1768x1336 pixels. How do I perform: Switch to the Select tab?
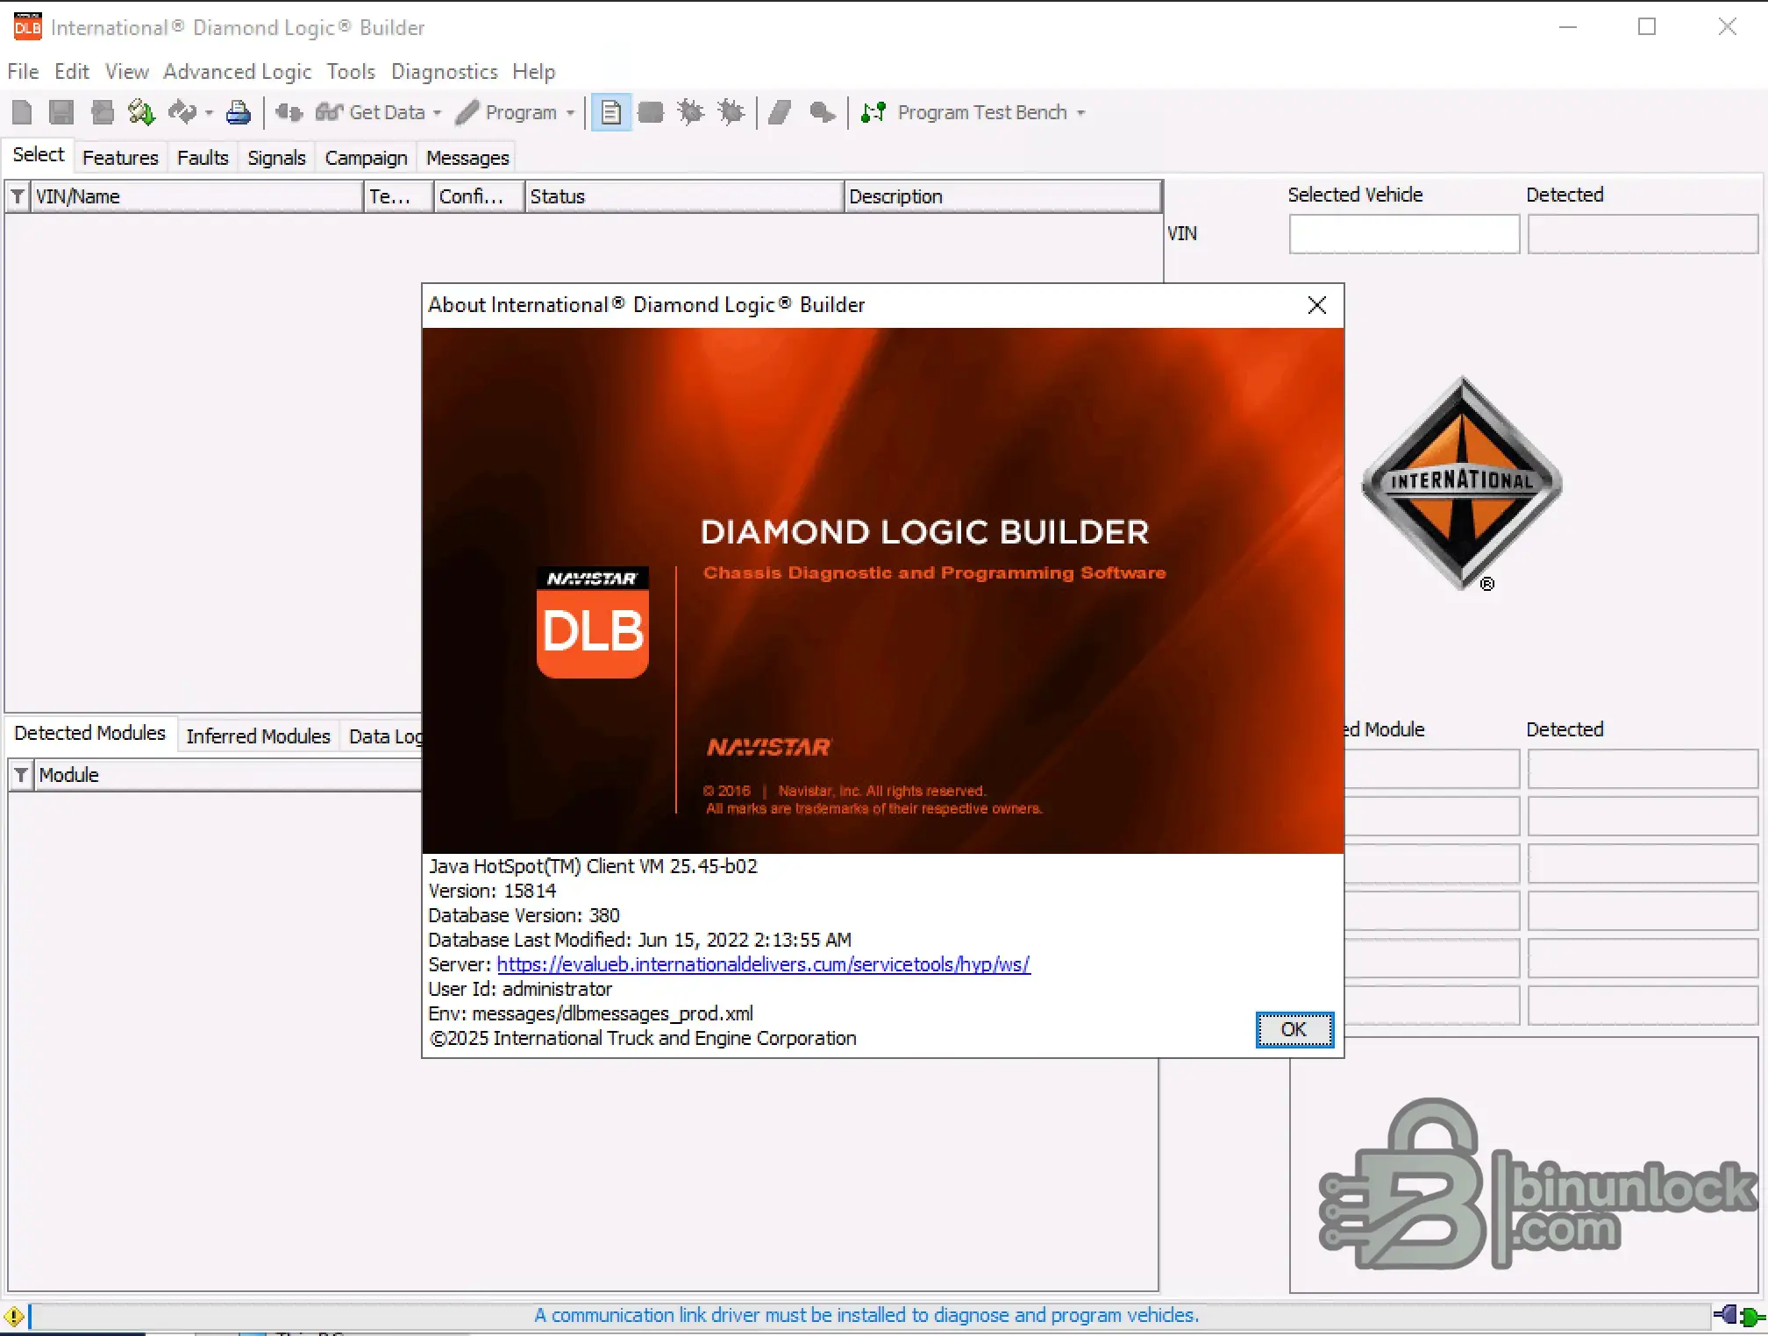click(x=39, y=155)
